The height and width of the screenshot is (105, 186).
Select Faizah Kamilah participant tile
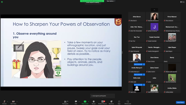[x=154, y=37]
